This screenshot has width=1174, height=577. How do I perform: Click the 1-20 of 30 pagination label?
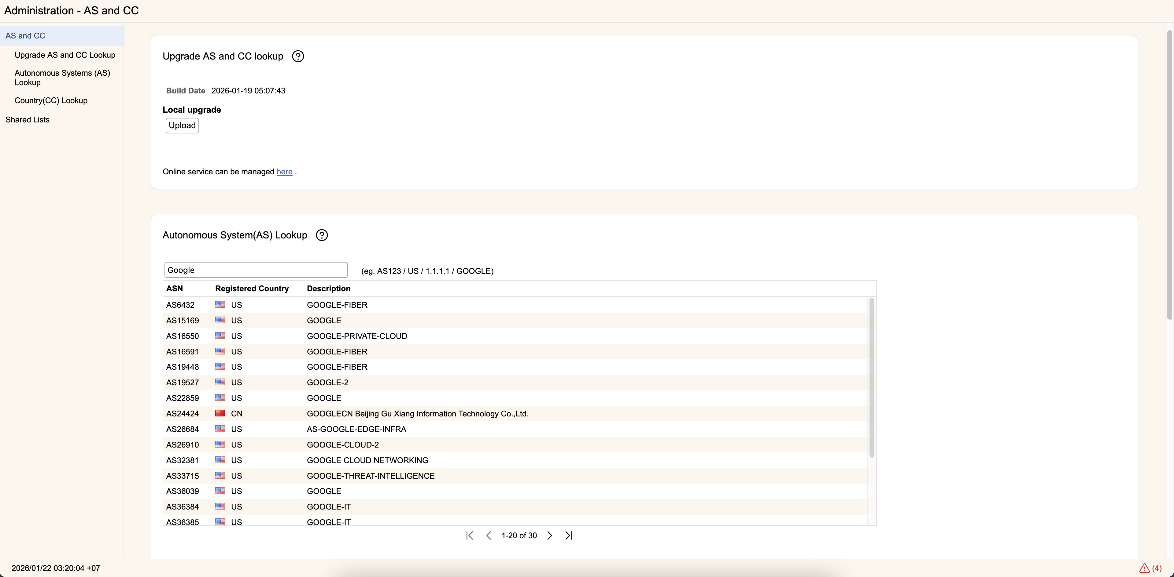(519, 535)
